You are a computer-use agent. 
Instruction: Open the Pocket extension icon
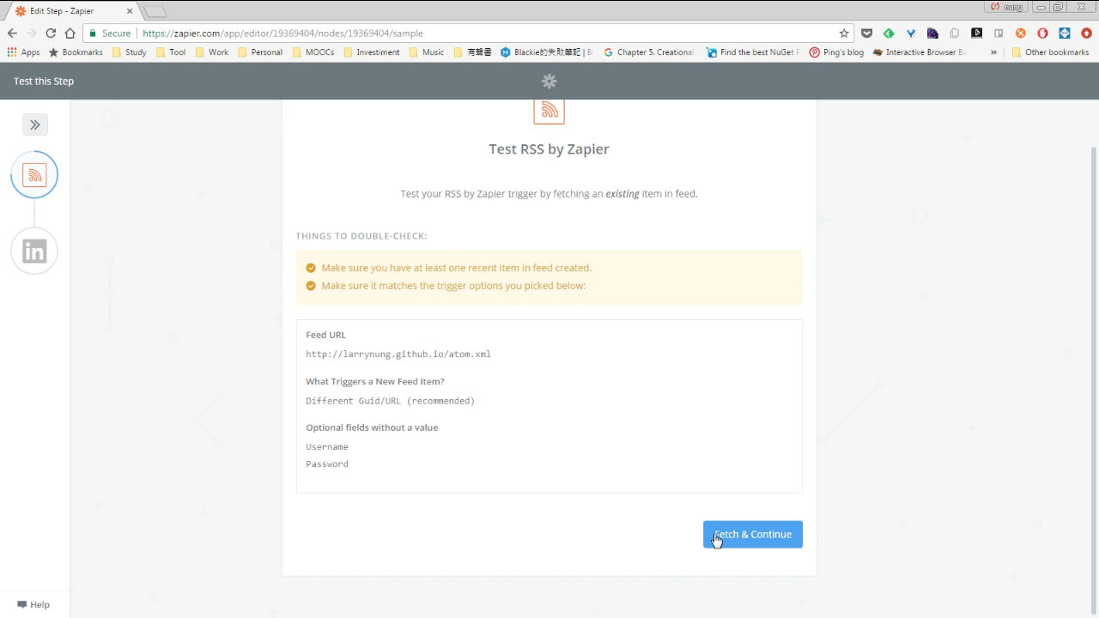pos(866,33)
